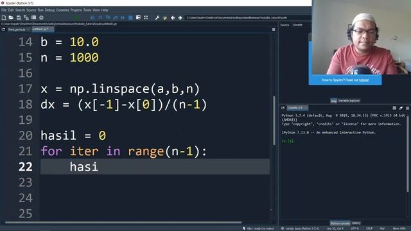Image resolution: width=411 pixels, height=231 pixels.
Task: Click the Save all files icon
Action: click(x=26, y=17)
